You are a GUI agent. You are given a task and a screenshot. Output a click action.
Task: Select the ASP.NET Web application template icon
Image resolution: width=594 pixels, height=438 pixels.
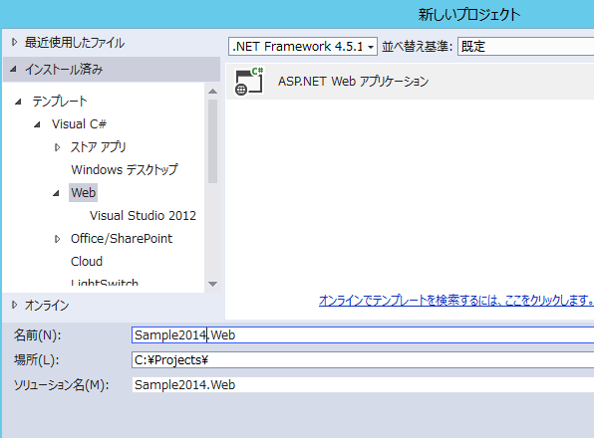point(249,82)
